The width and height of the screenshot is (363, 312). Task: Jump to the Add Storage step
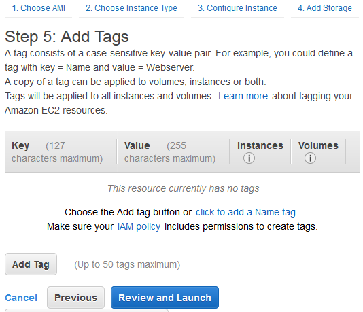click(x=325, y=8)
